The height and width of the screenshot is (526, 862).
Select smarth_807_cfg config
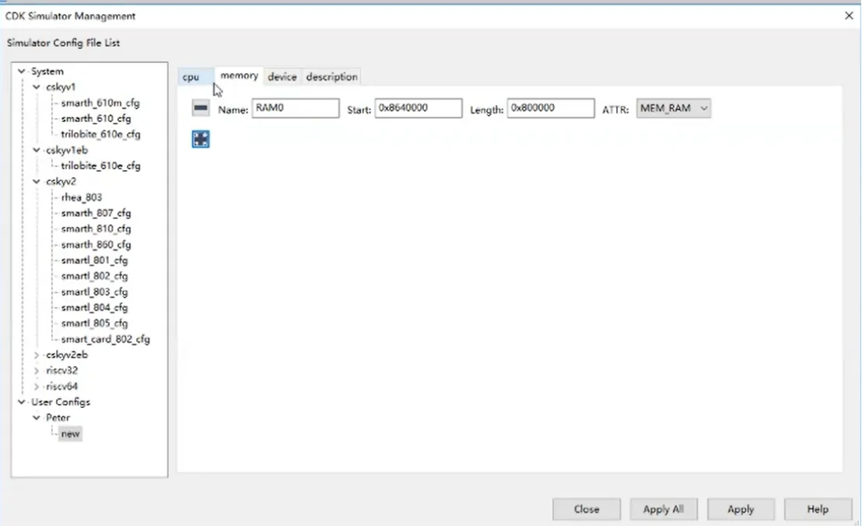pyautogui.click(x=96, y=213)
